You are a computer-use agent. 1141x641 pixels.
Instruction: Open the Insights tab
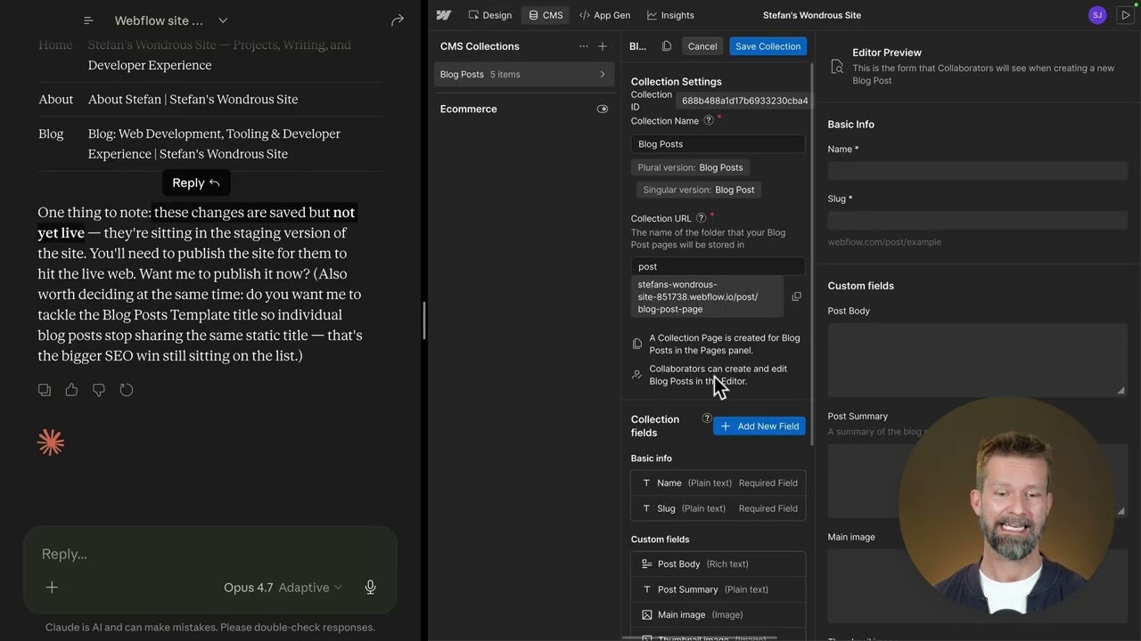[x=670, y=15]
